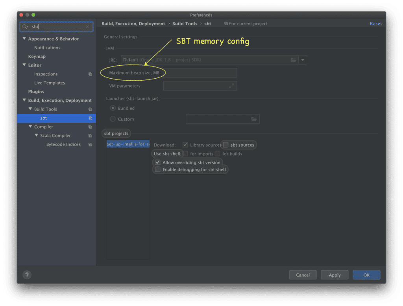Collapse the Scala Compiler node
The width and height of the screenshot is (403, 306).
coord(36,135)
